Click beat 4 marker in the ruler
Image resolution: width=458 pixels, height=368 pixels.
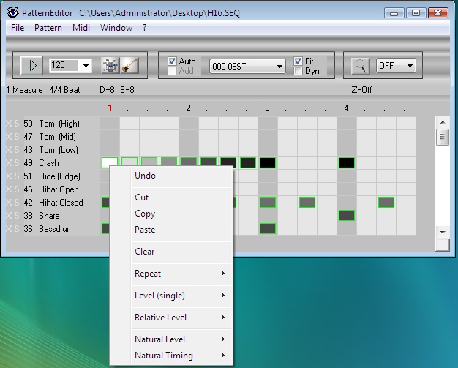click(x=346, y=108)
